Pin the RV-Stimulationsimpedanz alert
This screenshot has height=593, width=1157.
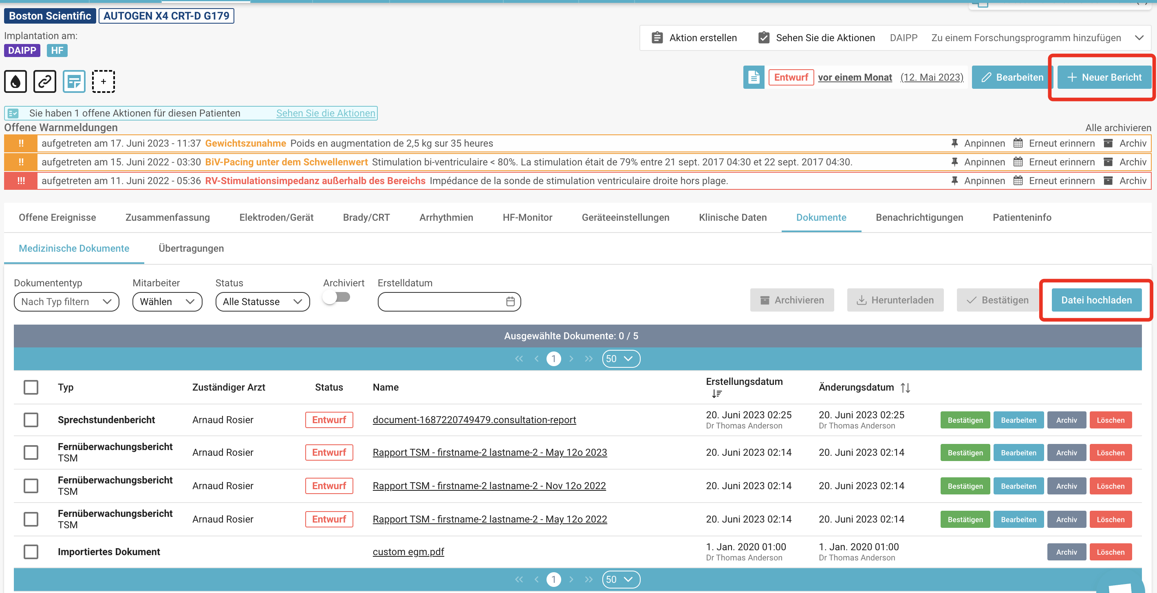click(954, 181)
